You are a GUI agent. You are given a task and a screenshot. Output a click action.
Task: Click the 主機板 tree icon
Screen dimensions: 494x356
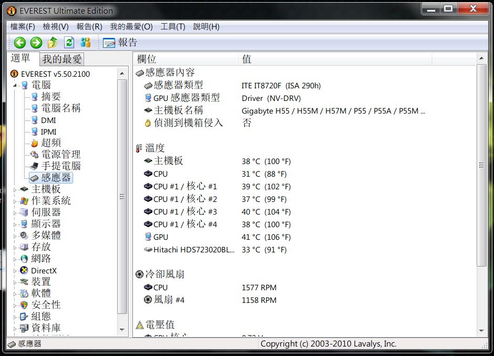[24, 189]
